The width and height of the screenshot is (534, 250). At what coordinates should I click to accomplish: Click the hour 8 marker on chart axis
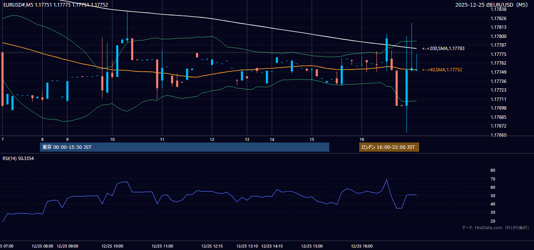click(42, 139)
